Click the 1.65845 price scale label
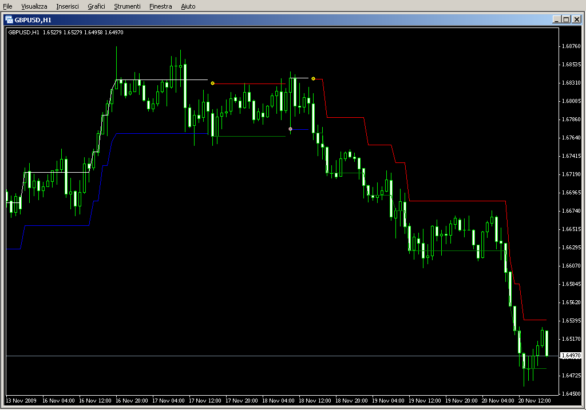 [572, 284]
